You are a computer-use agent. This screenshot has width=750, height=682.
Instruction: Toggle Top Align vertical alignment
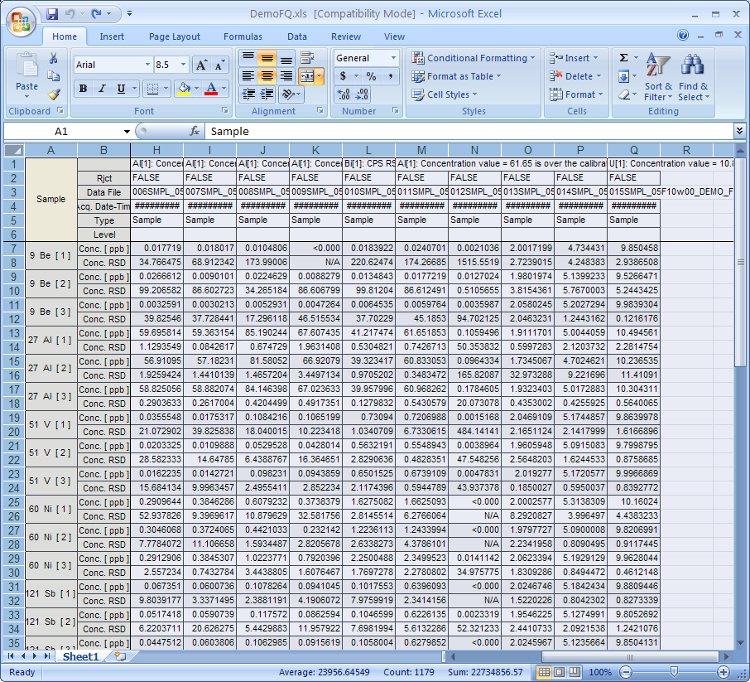(248, 58)
